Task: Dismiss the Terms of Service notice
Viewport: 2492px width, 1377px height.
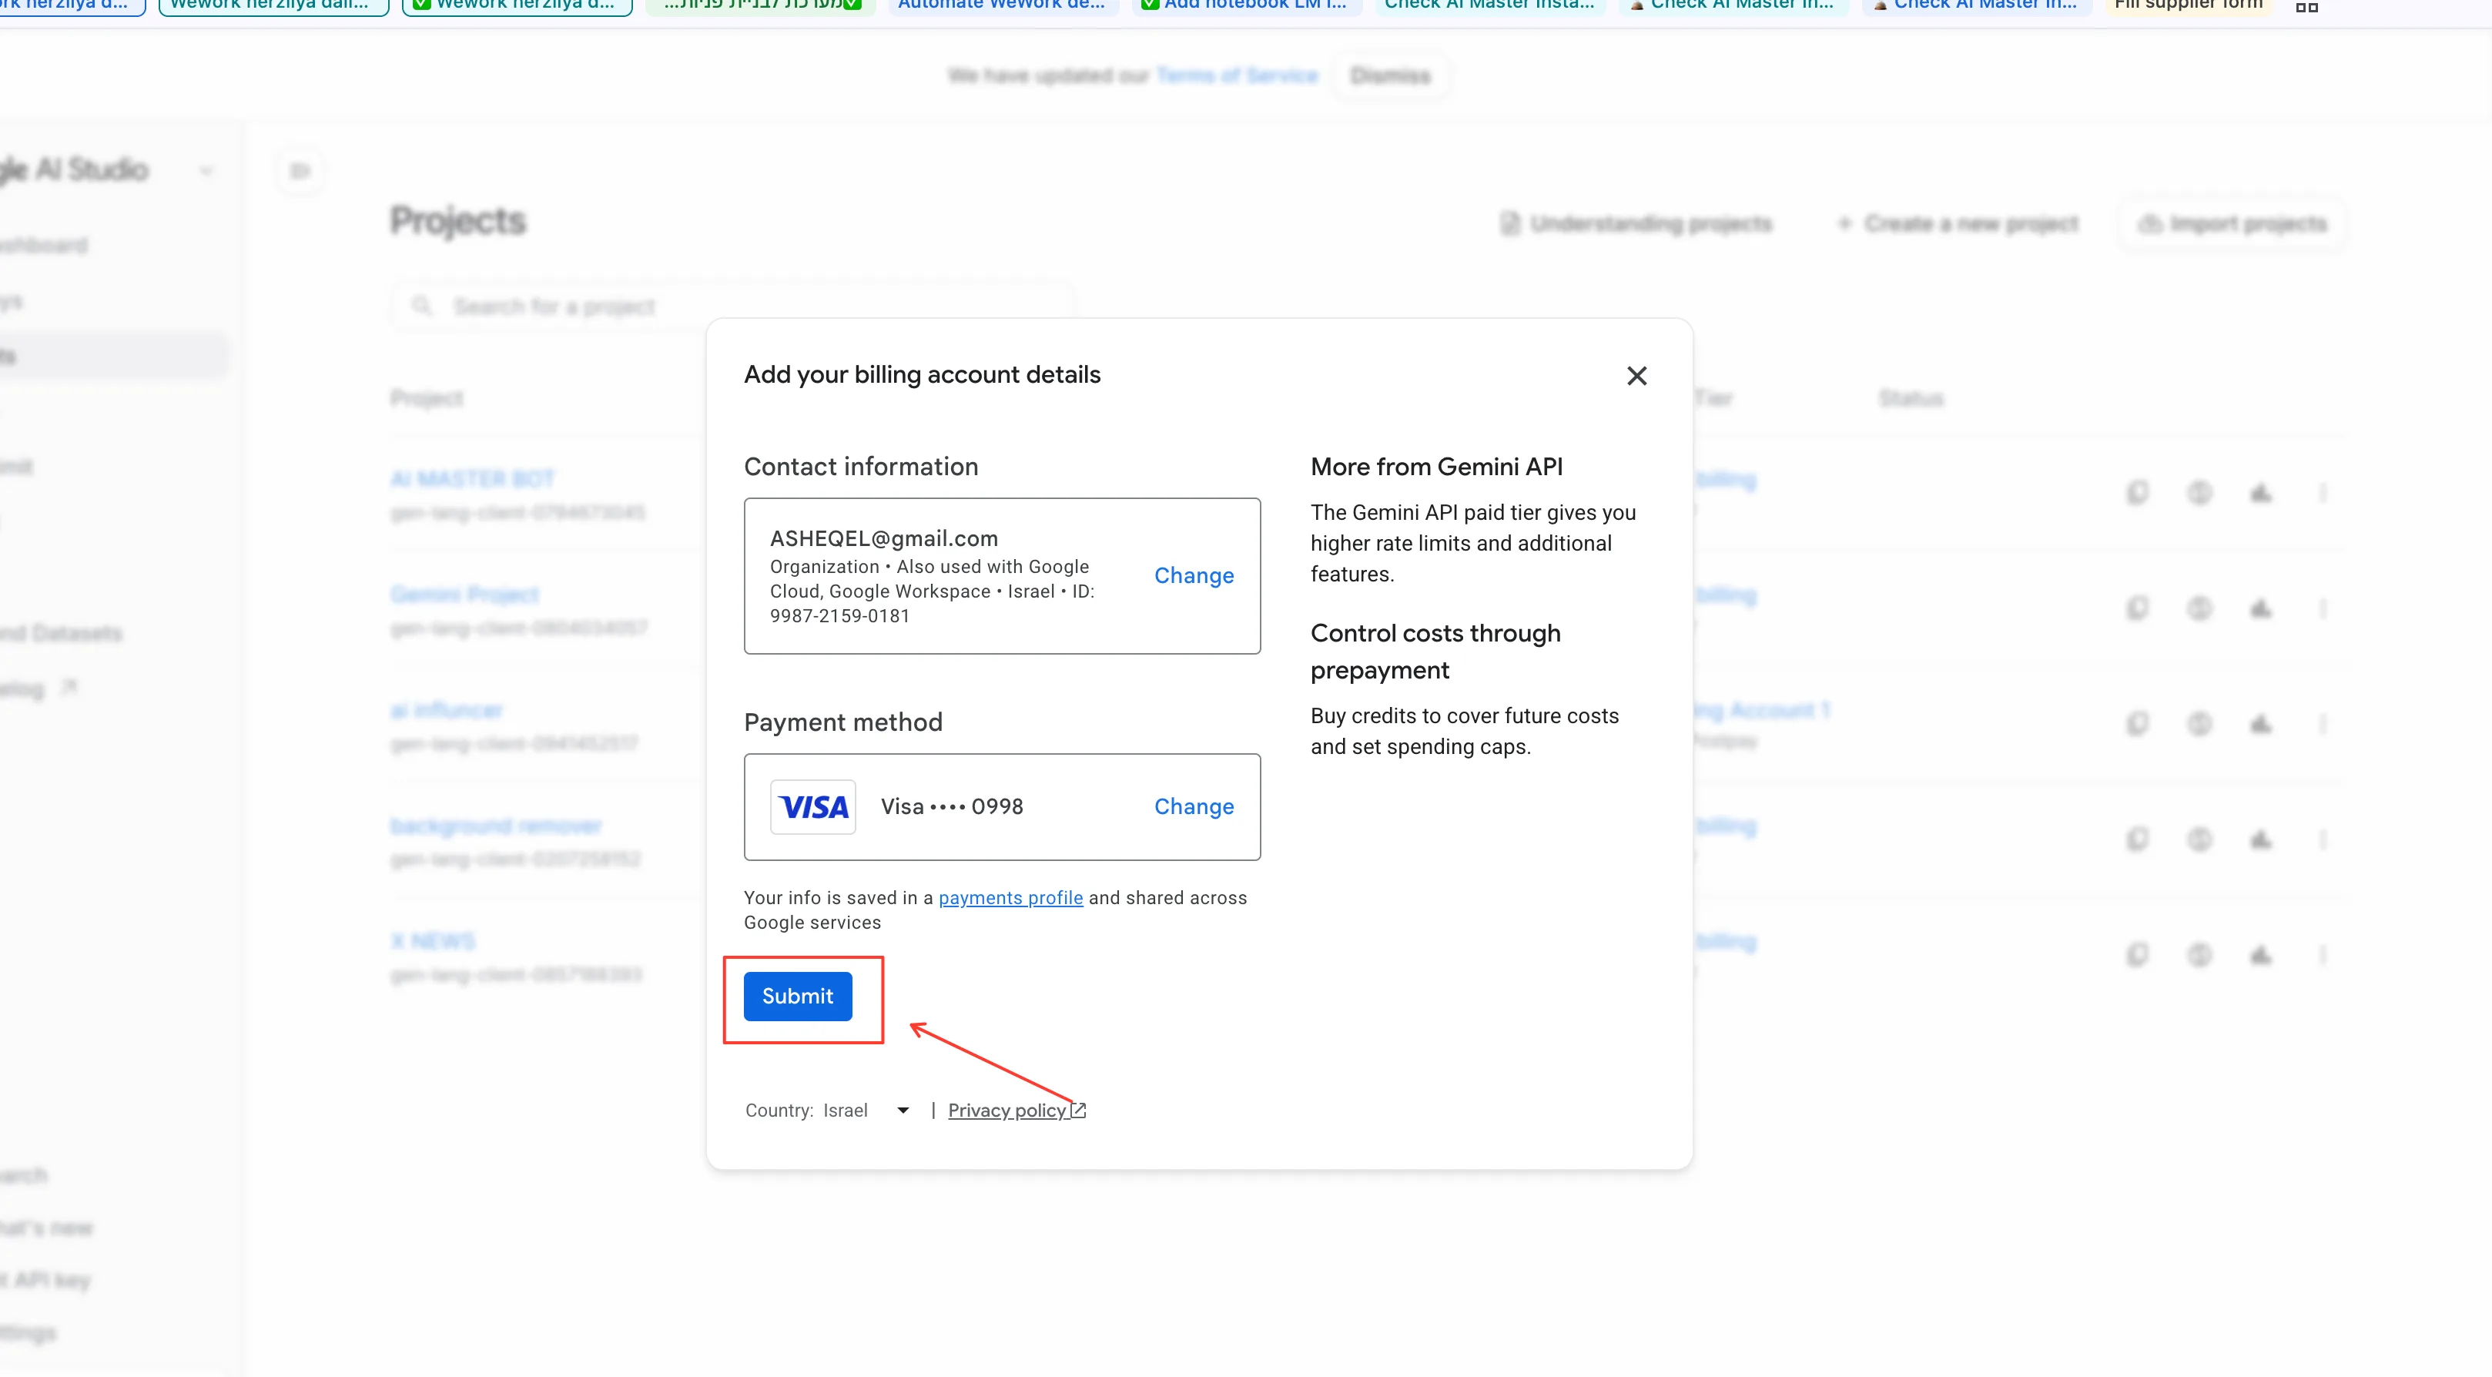Action: (1390, 75)
